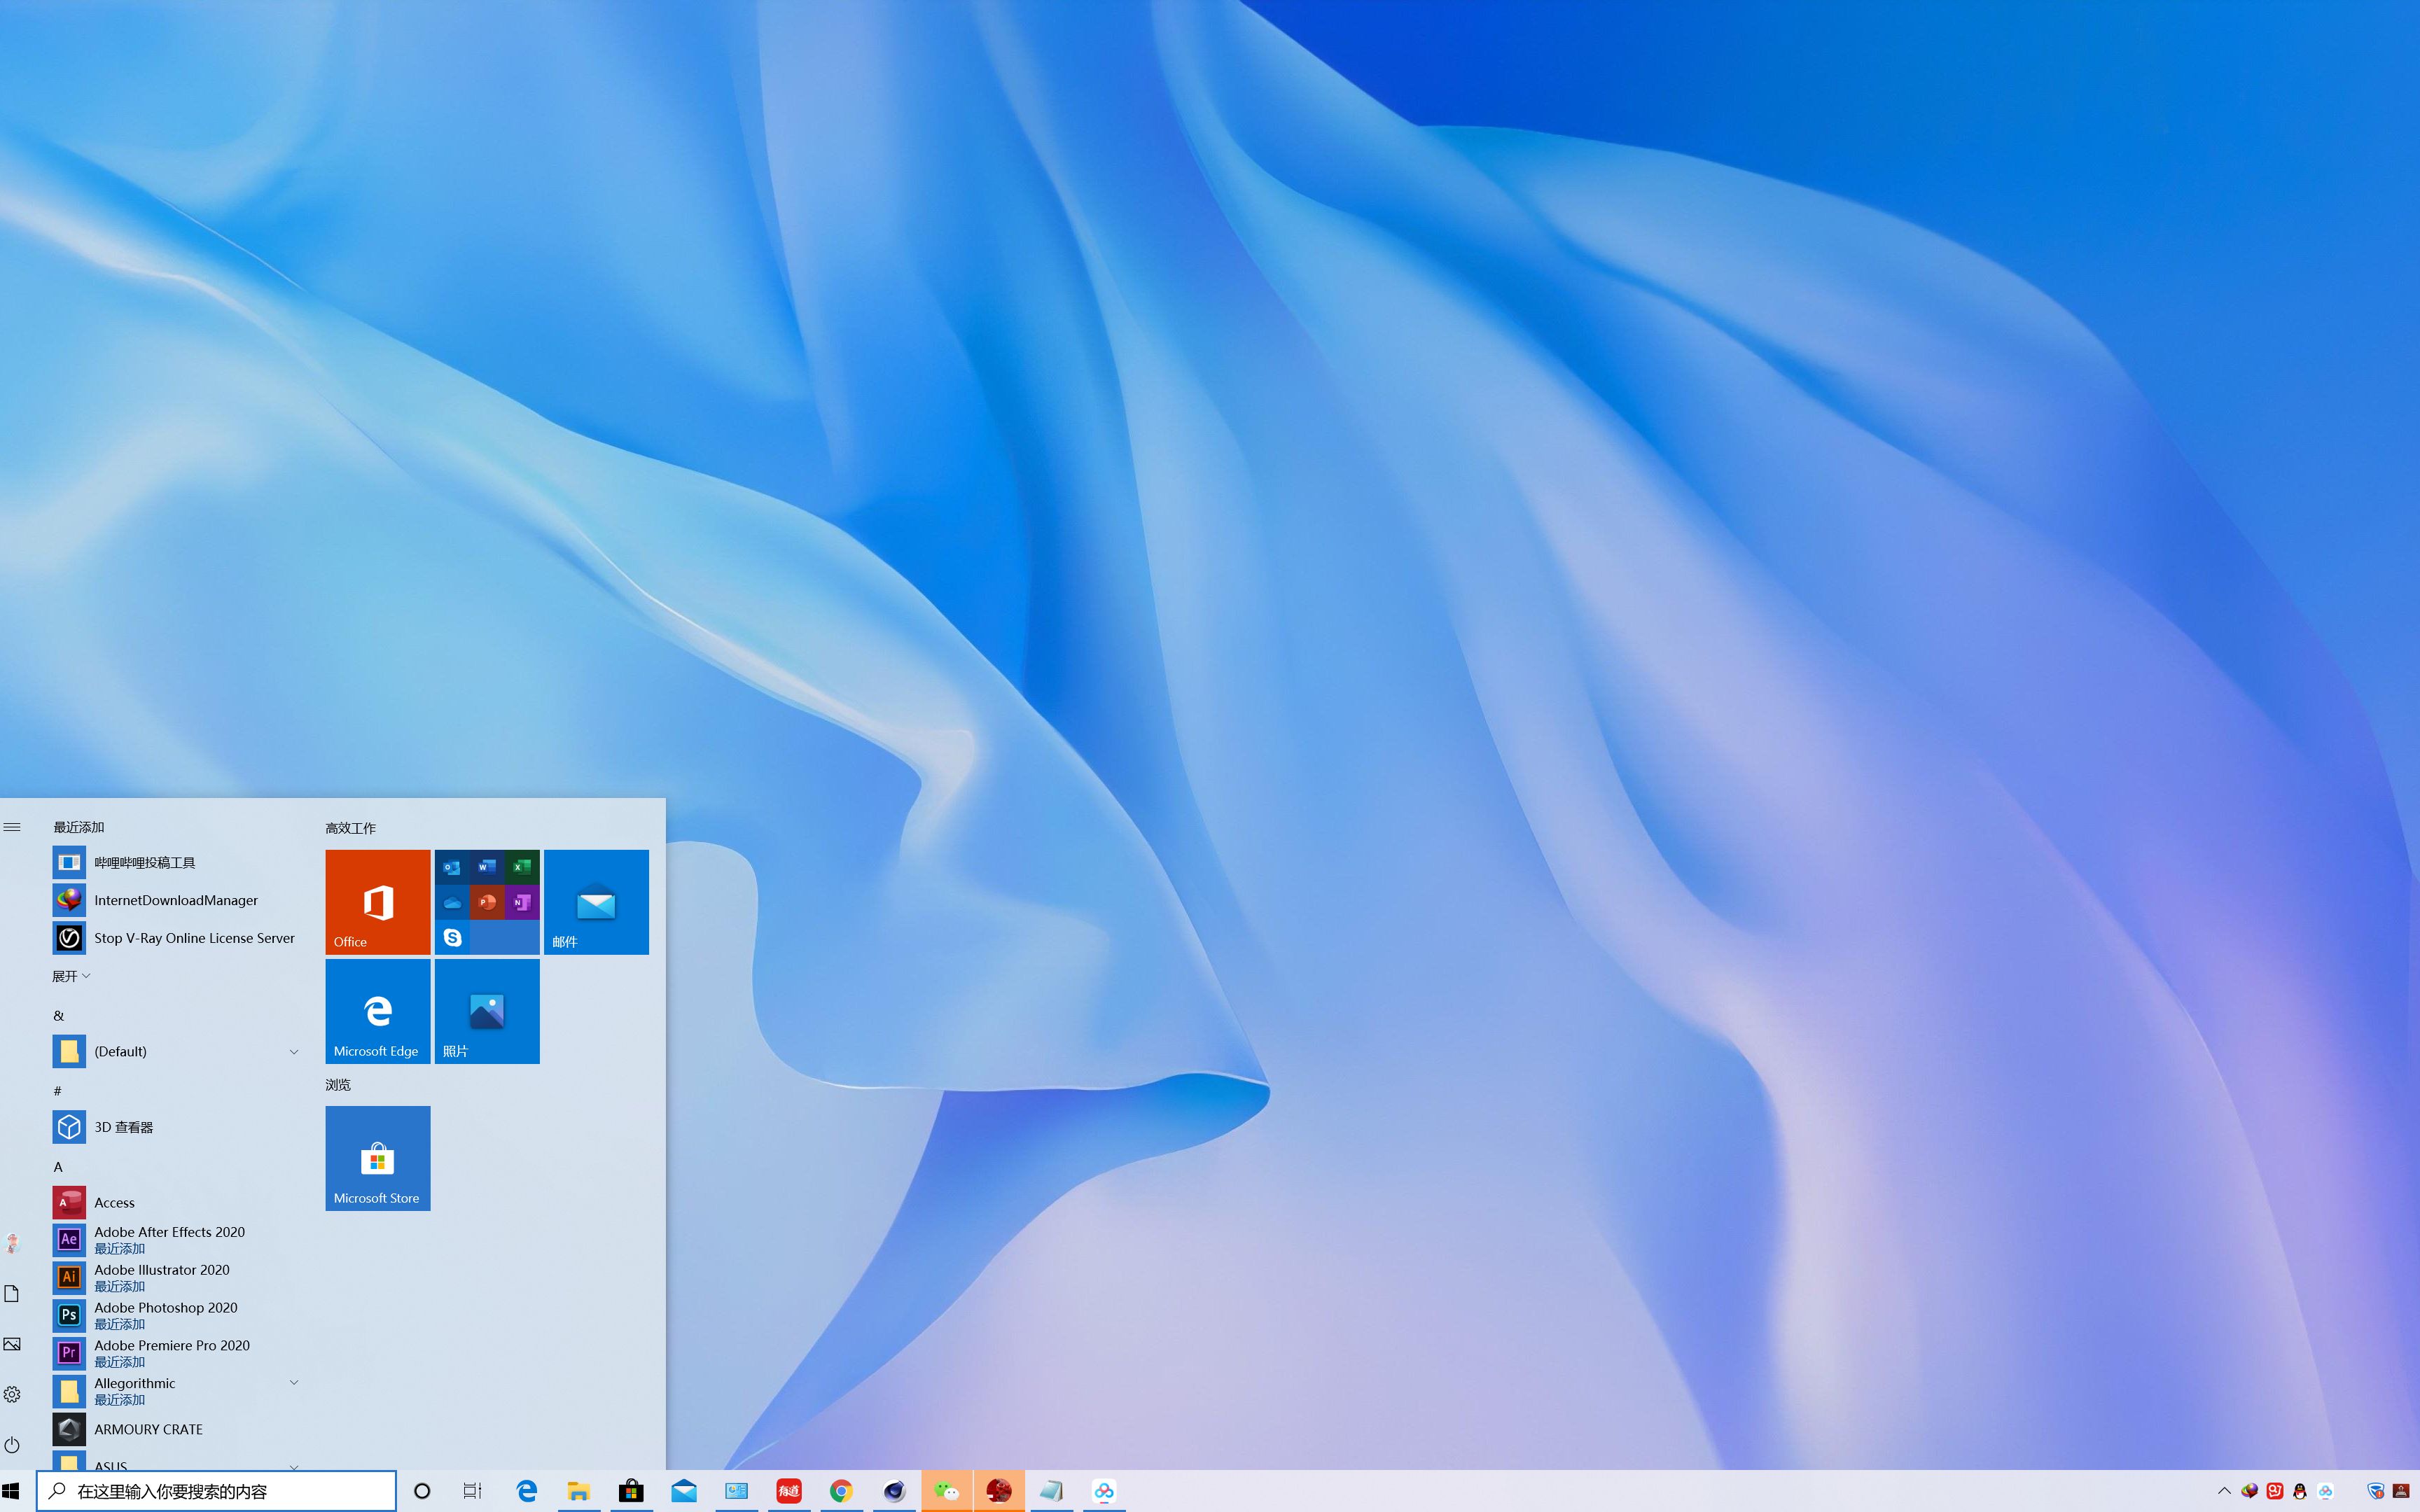2420x1512 pixels.
Task: Click the hamburger menu in Start
Action: tap(12, 827)
